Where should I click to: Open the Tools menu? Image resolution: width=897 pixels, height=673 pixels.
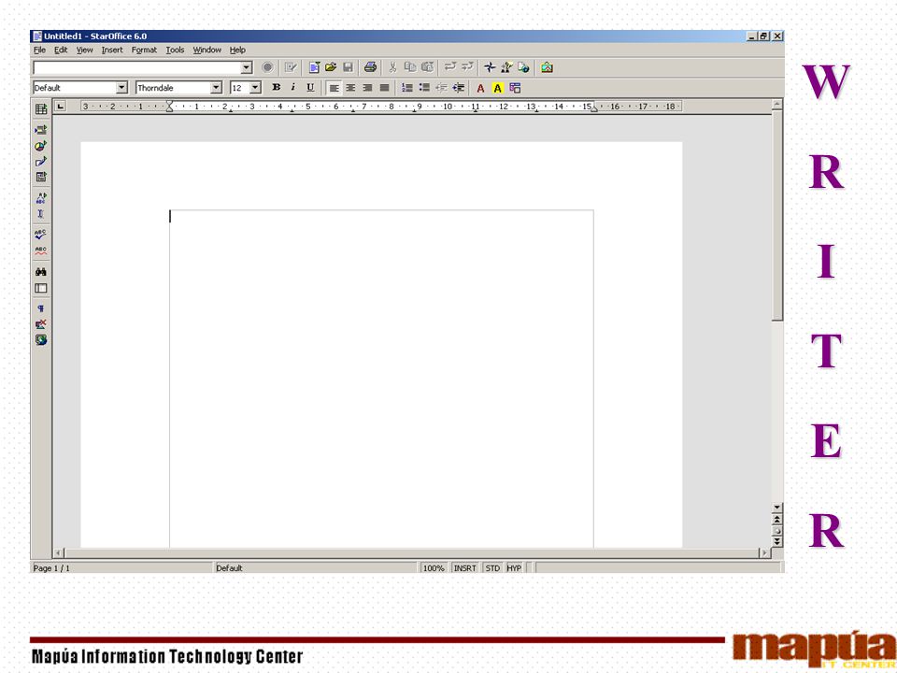point(175,50)
